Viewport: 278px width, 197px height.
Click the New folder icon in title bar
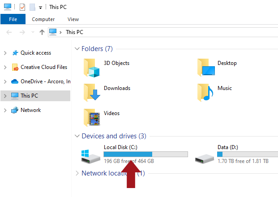[32, 7]
